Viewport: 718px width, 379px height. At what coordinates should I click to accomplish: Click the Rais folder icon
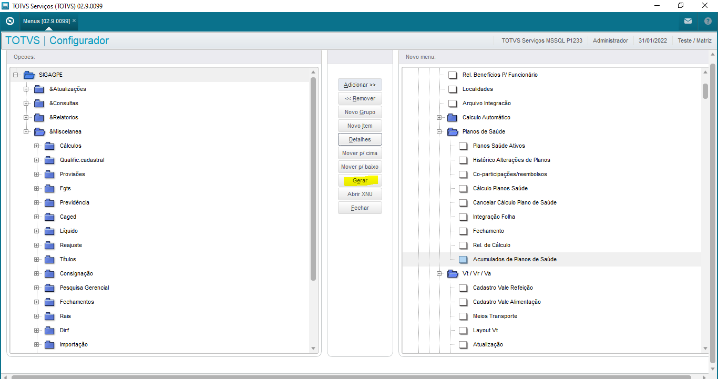[x=50, y=316]
